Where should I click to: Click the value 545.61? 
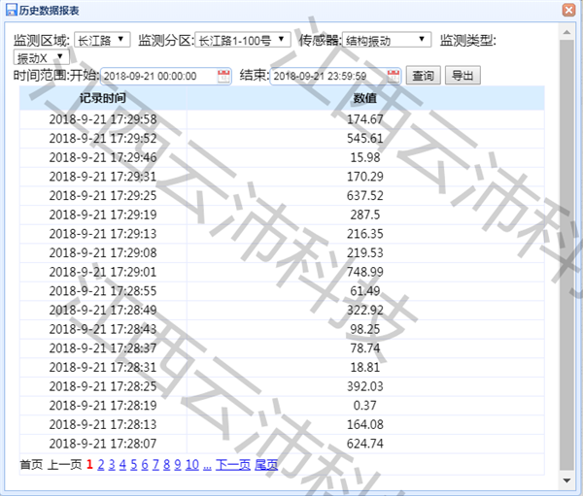(365, 139)
